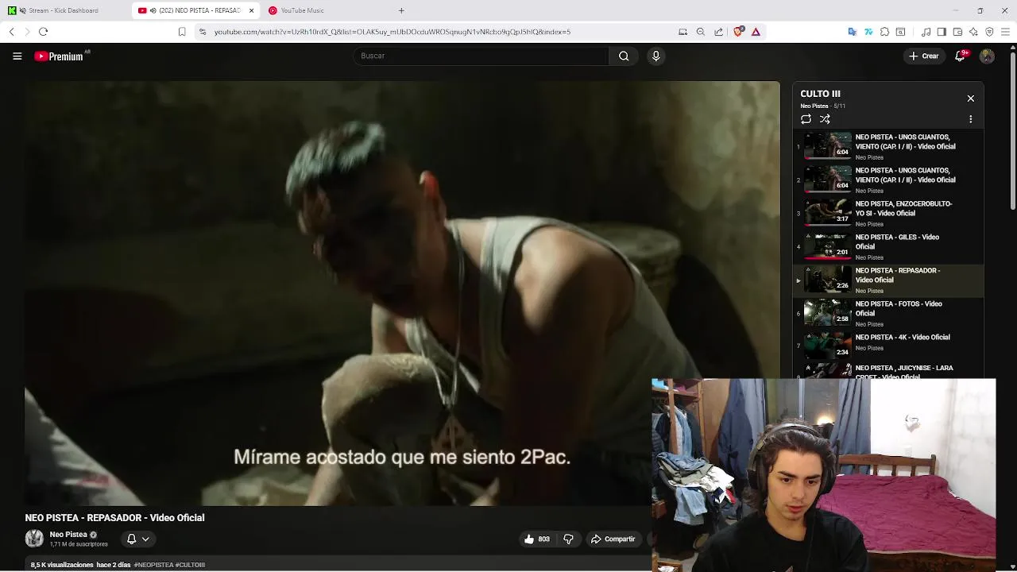Open the Brave main hamburger menu
The height and width of the screenshot is (572, 1017).
click(x=1005, y=32)
